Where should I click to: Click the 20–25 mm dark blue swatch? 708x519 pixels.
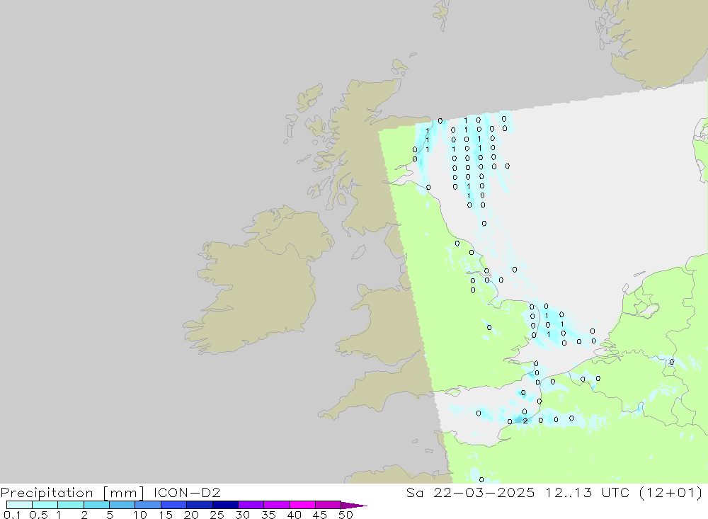coord(200,505)
